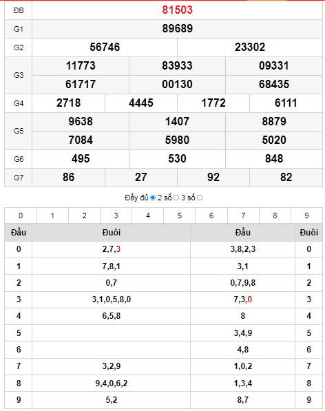The height and width of the screenshot is (411, 325).
Task: Select G6 number 530
Action: click(x=177, y=159)
